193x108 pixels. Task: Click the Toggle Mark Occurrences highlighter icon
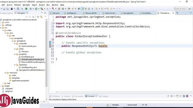tap(82, 9)
